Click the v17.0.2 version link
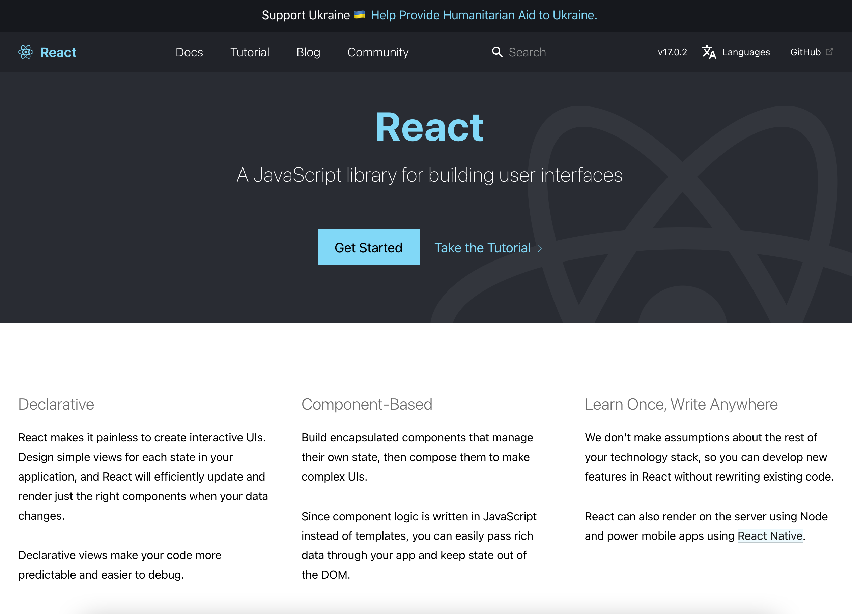 point(672,52)
